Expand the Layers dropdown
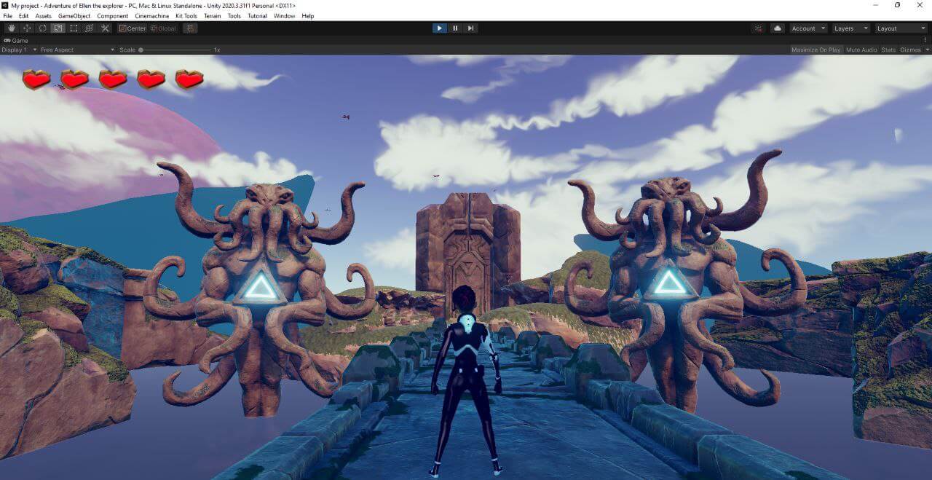 click(x=850, y=28)
